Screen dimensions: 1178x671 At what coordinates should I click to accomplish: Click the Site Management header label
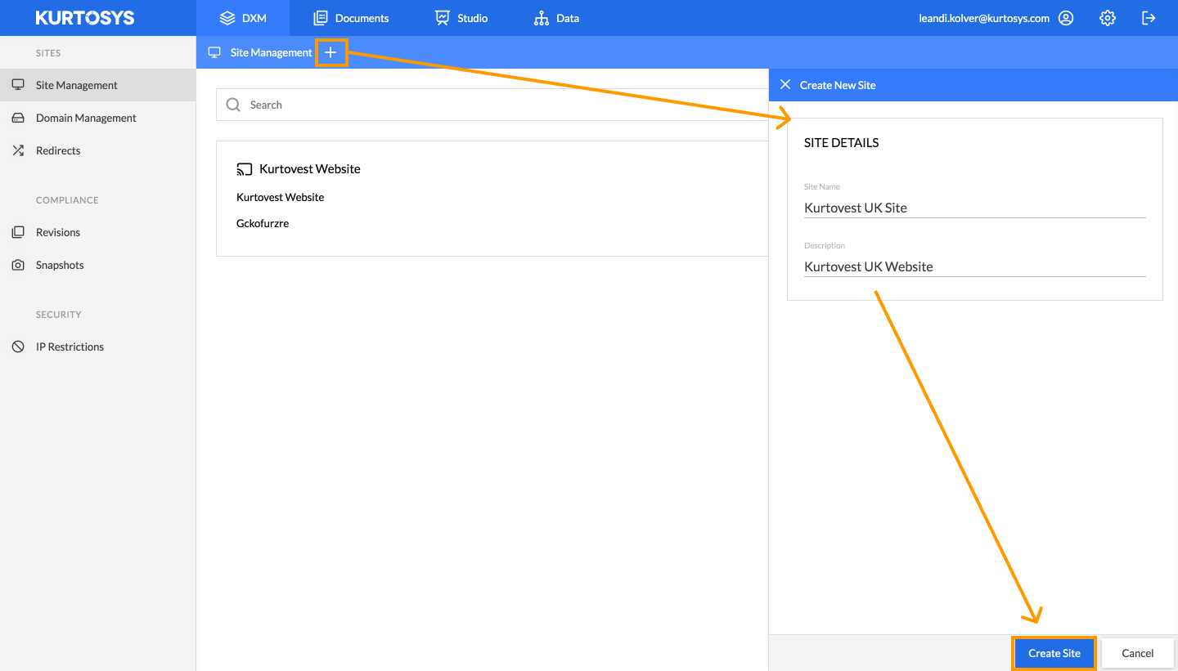point(272,52)
